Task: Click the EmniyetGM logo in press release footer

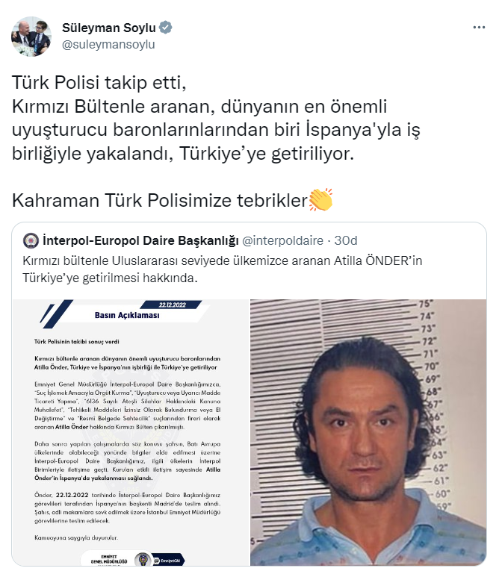Action: click(x=169, y=561)
